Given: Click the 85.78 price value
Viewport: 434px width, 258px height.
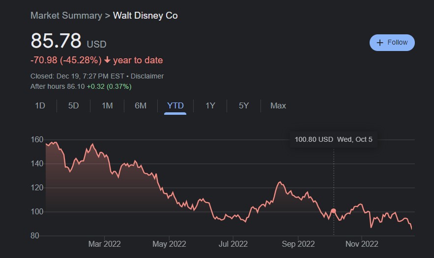Looking at the screenshot, I should point(56,41).
